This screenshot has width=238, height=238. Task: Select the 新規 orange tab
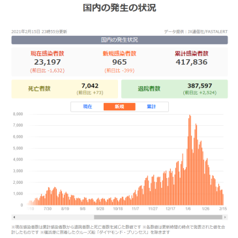point(119,106)
